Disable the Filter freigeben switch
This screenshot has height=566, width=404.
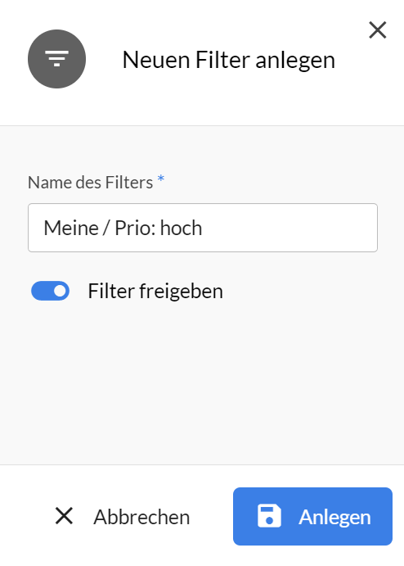click(50, 291)
